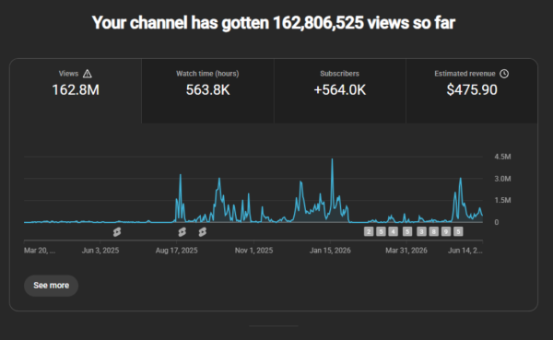Click the video marker labeled 3
This screenshot has width=553, height=340.
click(x=421, y=231)
